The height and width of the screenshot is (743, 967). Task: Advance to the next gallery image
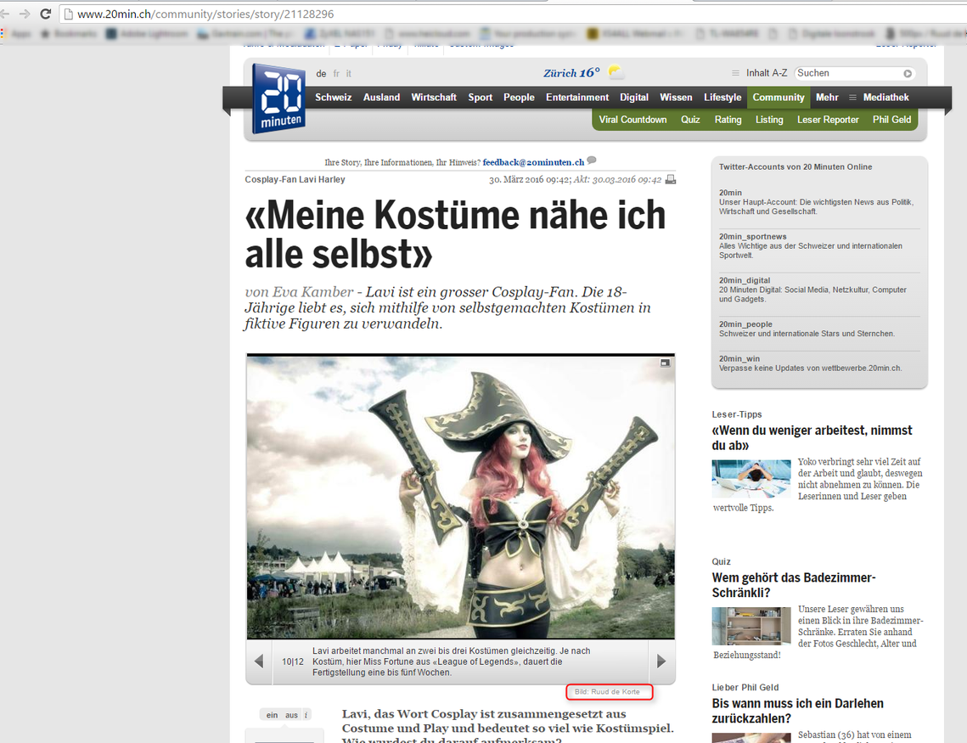click(x=661, y=661)
